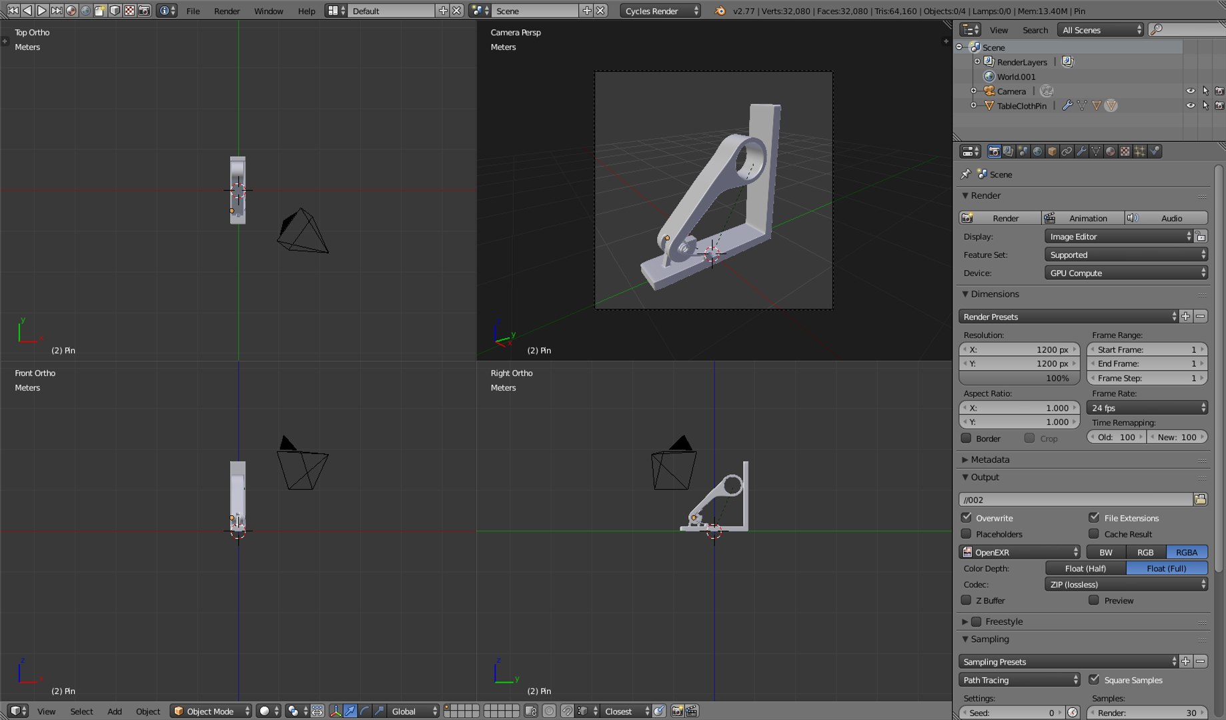Open the Window menu
Viewport: 1226px width, 720px height.
coord(268,11)
